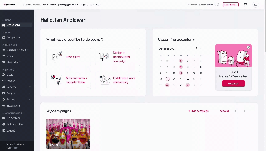Show previous campaigns with left arrow
This screenshot has width=266, height=151.
(236, 111)
